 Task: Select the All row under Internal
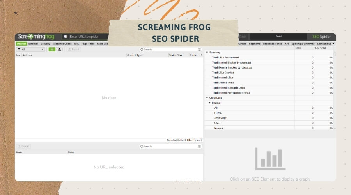(x=269, y=108)
